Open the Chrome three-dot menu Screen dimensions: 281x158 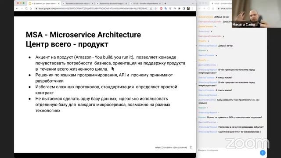coord(193,8)
